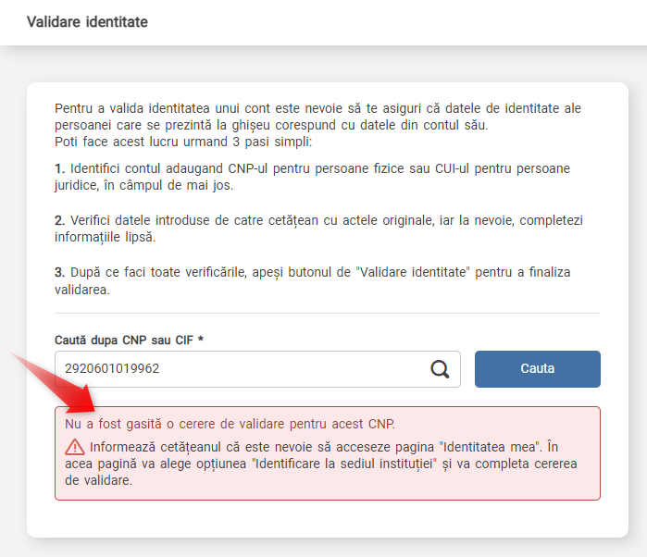Click the warning triangle icon
This screenshot has width=647, height=557.
point(74,447)
